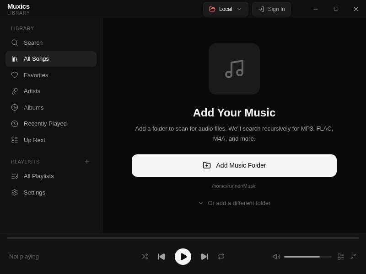
Task: Click the Muxics app title
Action: tap(18, 6)
